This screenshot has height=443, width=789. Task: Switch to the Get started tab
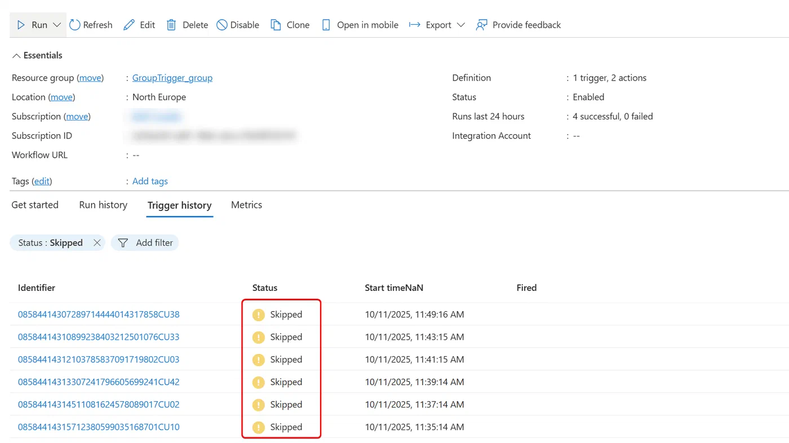[35, 205]
